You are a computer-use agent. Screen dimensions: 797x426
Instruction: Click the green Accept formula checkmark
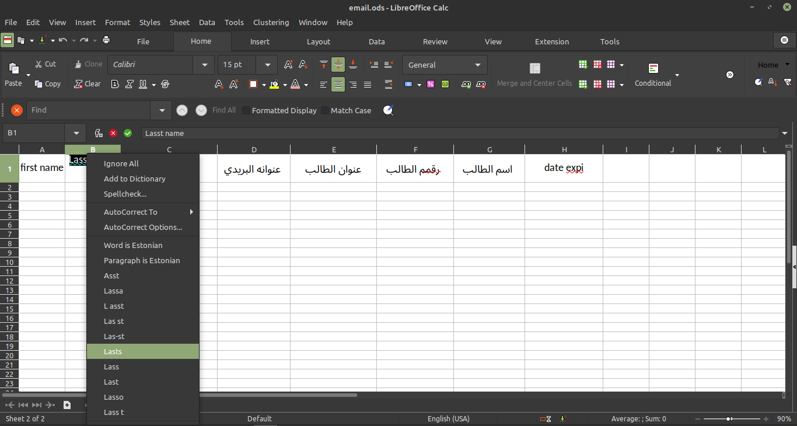click(x=128, y=133)
